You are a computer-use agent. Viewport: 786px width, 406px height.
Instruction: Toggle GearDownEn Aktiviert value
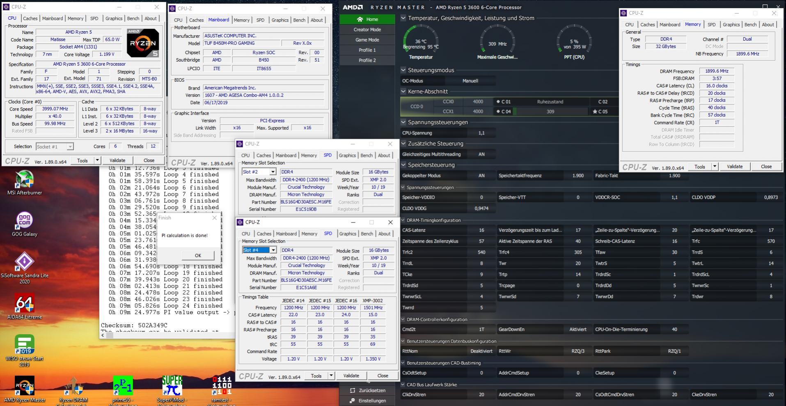point(577,329)
